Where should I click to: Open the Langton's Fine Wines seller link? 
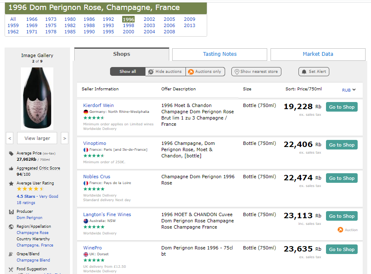(107, 214)
